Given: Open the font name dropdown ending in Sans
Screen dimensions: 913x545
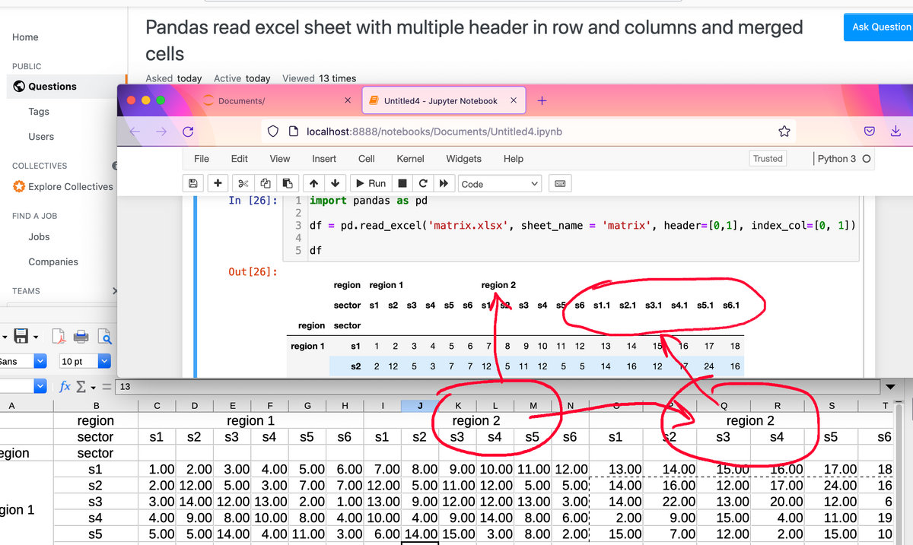Looking at the screenshot, I should [x=40, y=361].
